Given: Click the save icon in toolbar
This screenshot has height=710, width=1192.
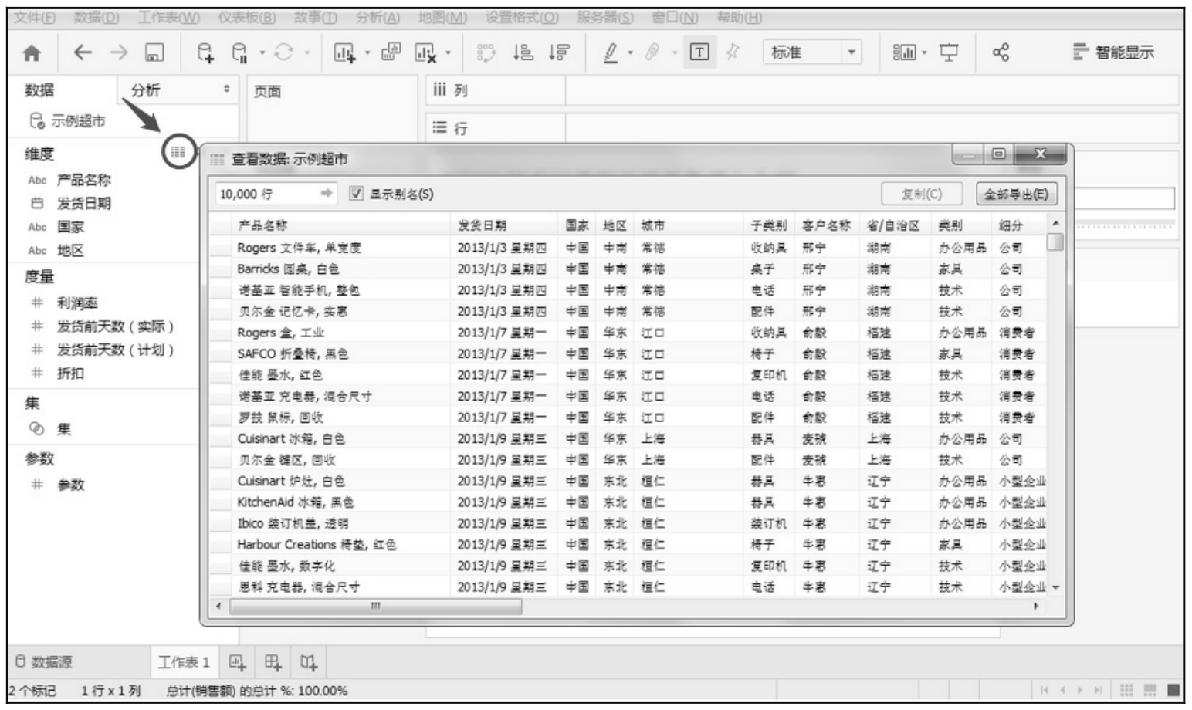Looking at the screenshot, I should 154,52.
